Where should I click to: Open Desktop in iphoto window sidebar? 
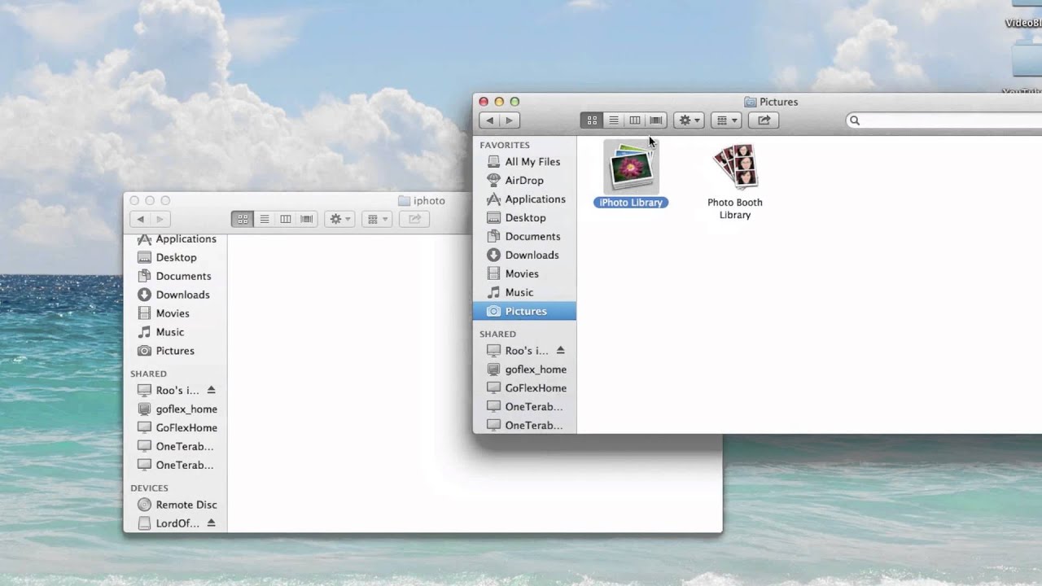176,258
